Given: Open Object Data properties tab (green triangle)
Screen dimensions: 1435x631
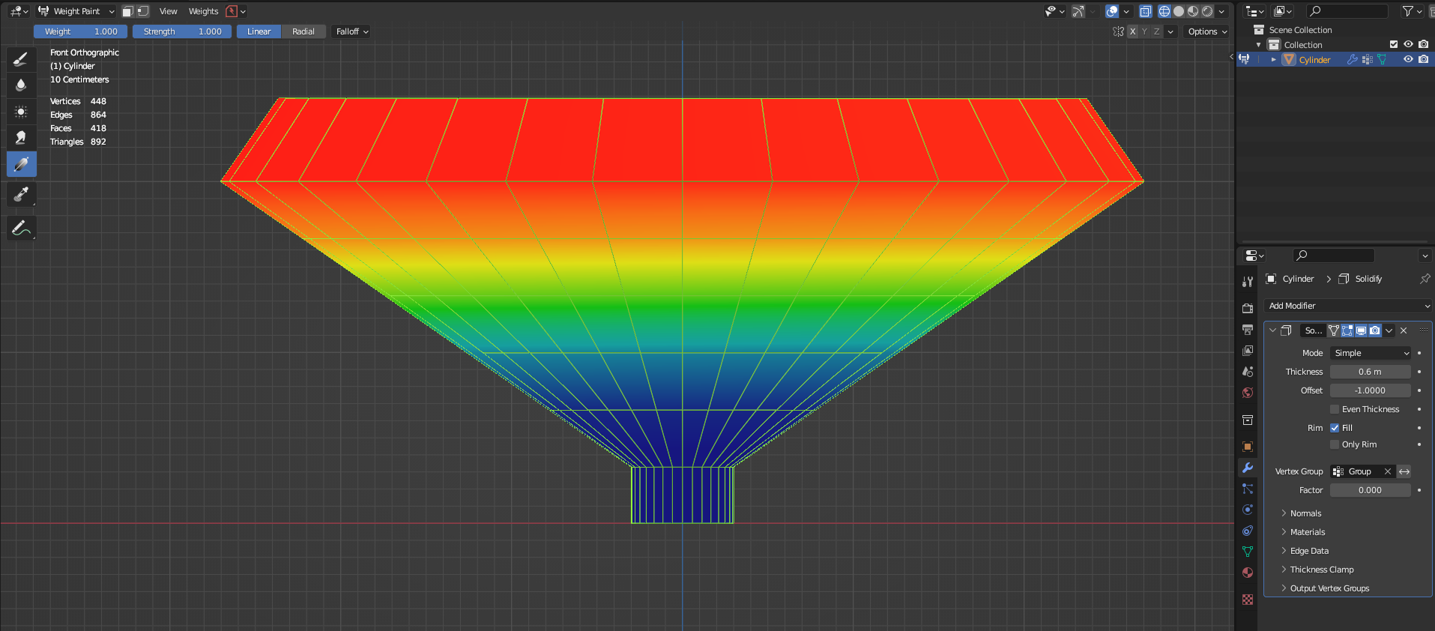Looking at the screenshot, I should pyautogui.click(x=1248, y=552).
